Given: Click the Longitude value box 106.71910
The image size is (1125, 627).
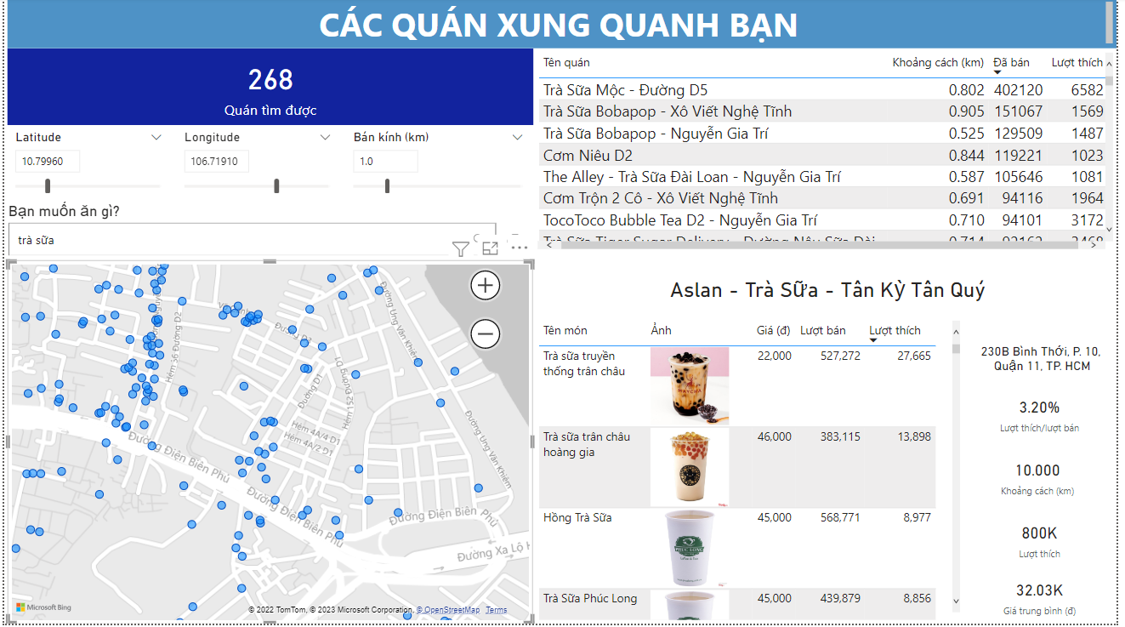Looking at the screenshot, I should point(216,161).
